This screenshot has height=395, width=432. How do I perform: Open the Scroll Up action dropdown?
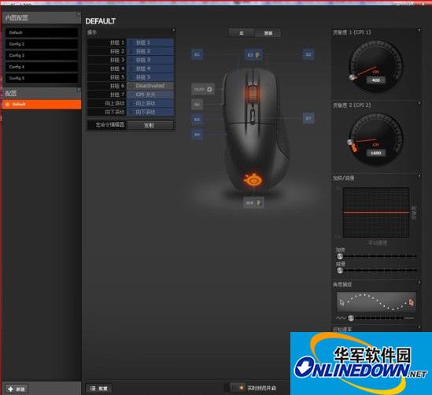pos(150,103)
